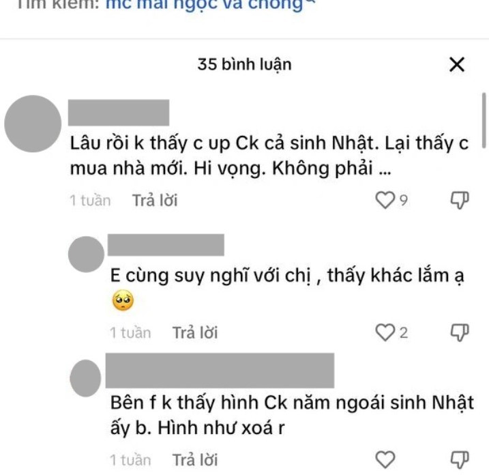Screen dimensions: 489x475
Task: Open the third commenter's long blurred username
Action: click(220, 371)
